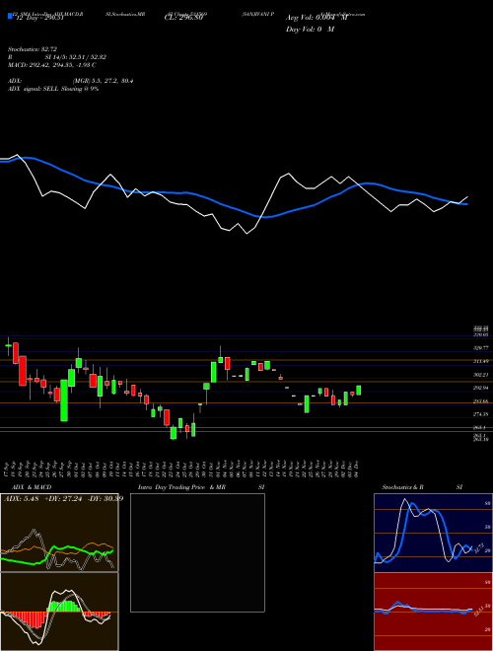This screenshot has width=493, height=651.
Task: Click the blue 12-day SMA legend square
Action: pyautogui.click(x=10, y=16)
